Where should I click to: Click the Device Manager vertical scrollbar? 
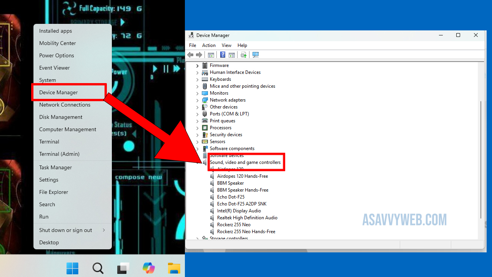click(481, 154)
